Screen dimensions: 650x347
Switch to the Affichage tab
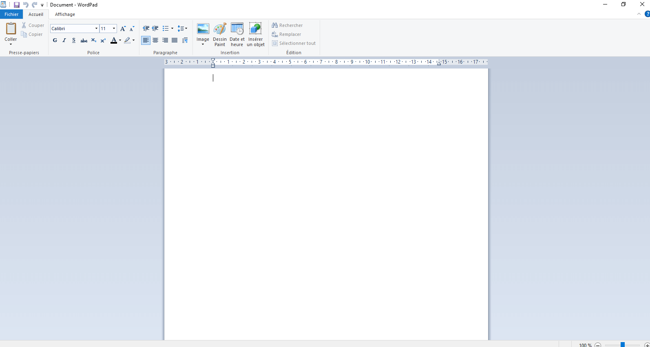point(65,14)
